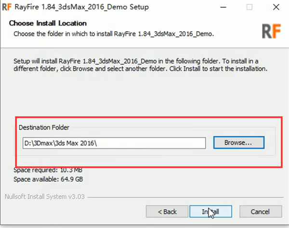The height and width of the screenshot is (228, 289).
Task: Click the RF icon in title bar
Action: click(x=7, y=7)
